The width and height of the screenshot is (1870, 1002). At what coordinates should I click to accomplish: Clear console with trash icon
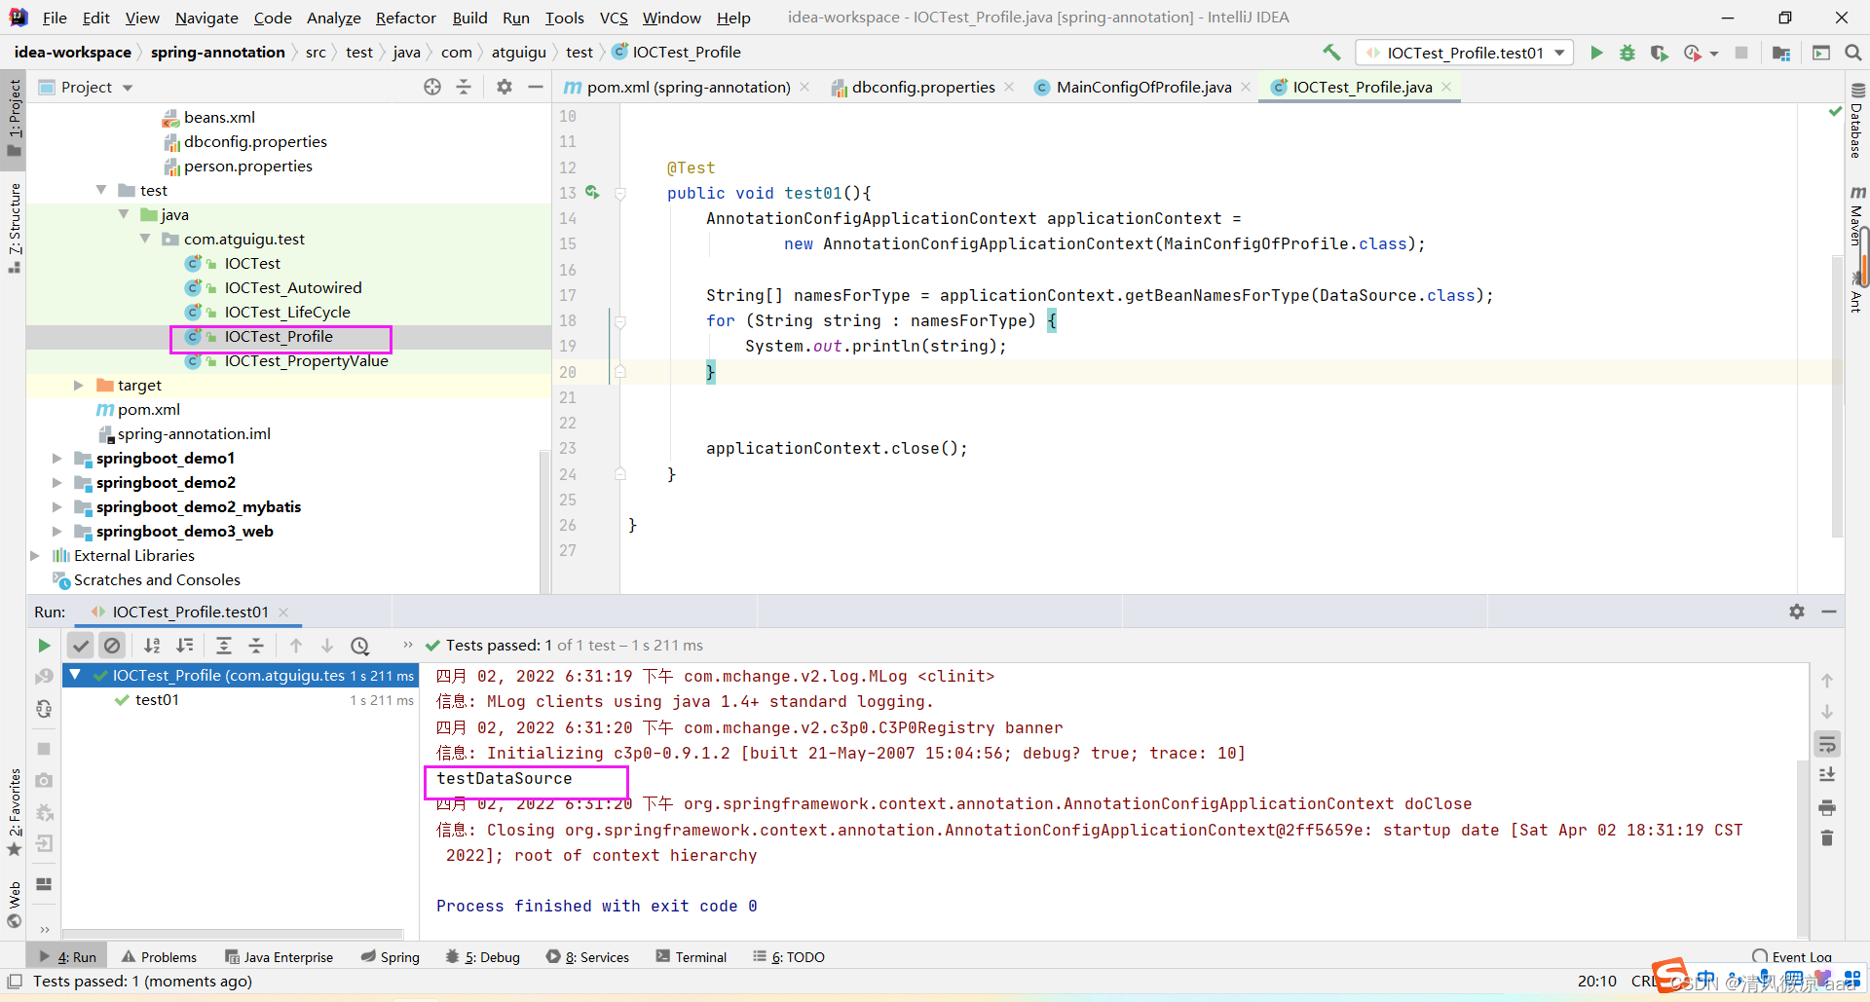tap(1827, 838)
